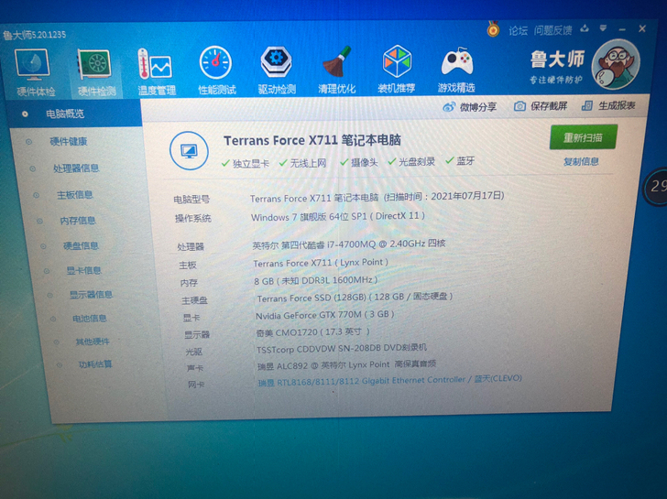Screen dimensions: 667x499
Task: Click the Windows 7 旗舰版 64位 SP1 value
Action: 338,216
